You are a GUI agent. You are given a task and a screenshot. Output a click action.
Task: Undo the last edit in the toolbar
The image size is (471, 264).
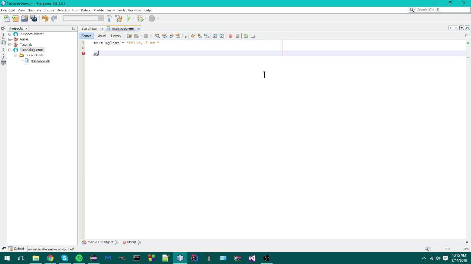(45, 18)
